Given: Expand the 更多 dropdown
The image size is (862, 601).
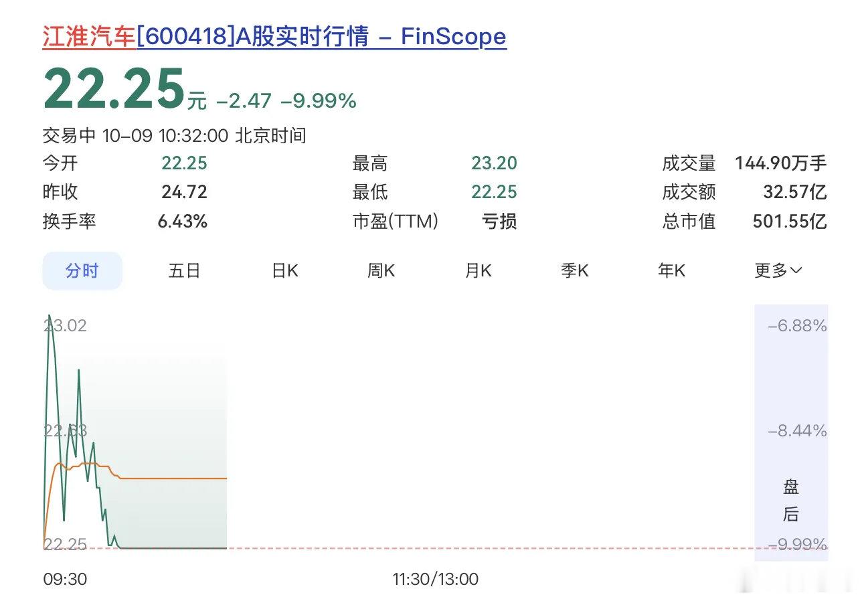Looking at the screenshot, I should click(x=778, y=271).
